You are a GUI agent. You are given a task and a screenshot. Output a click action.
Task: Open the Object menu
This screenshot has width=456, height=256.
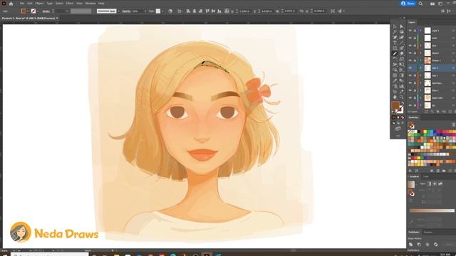(39, 4)
